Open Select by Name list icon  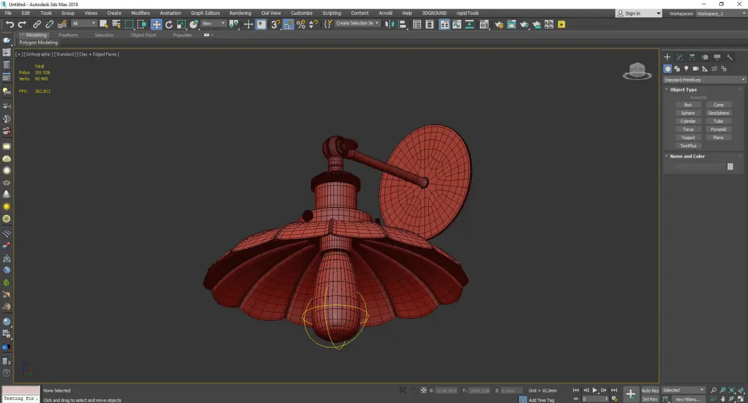click(x=116, y=24)
